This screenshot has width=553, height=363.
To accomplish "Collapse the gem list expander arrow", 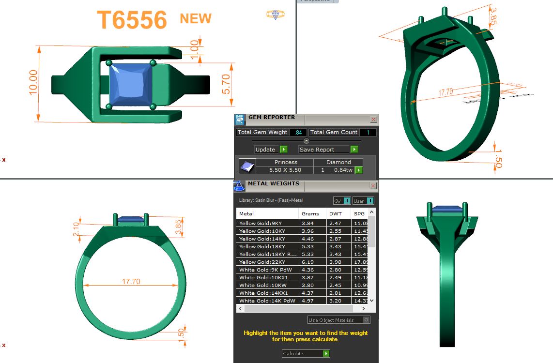I will tap(306, 141).
